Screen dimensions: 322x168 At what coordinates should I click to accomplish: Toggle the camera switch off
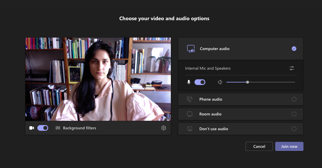(x=43, y=128)
